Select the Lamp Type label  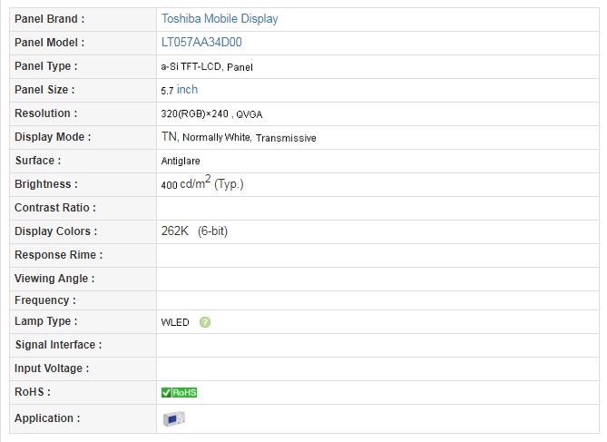click(46, 321)
